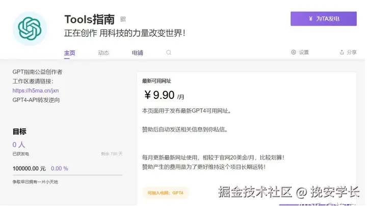Image resolution: width=367 pixels, height=206 pixels.
Task: Open the 动态 tab
Action: pyautogui.click(x=103, y=53)
